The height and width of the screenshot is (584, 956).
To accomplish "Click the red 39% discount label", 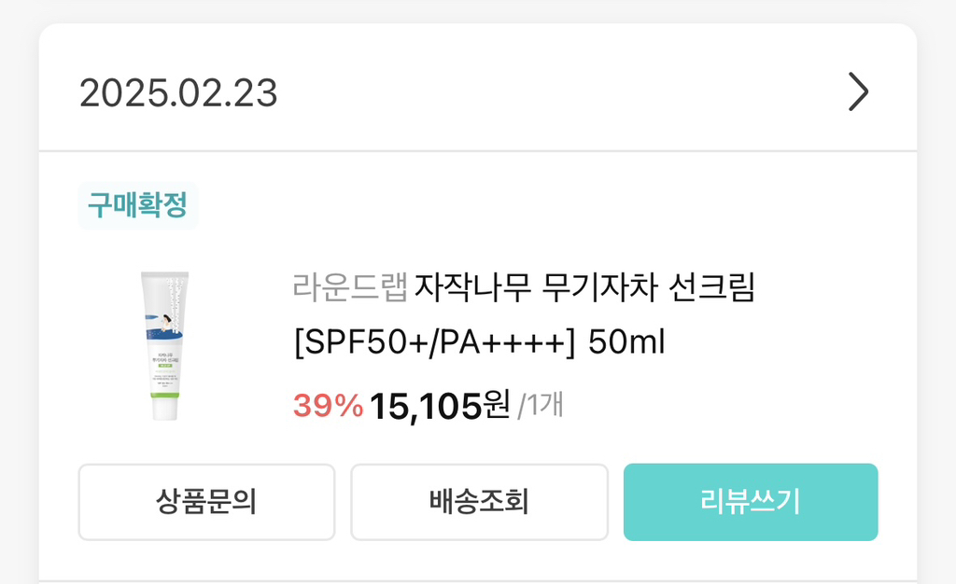I will click(328, 406).
